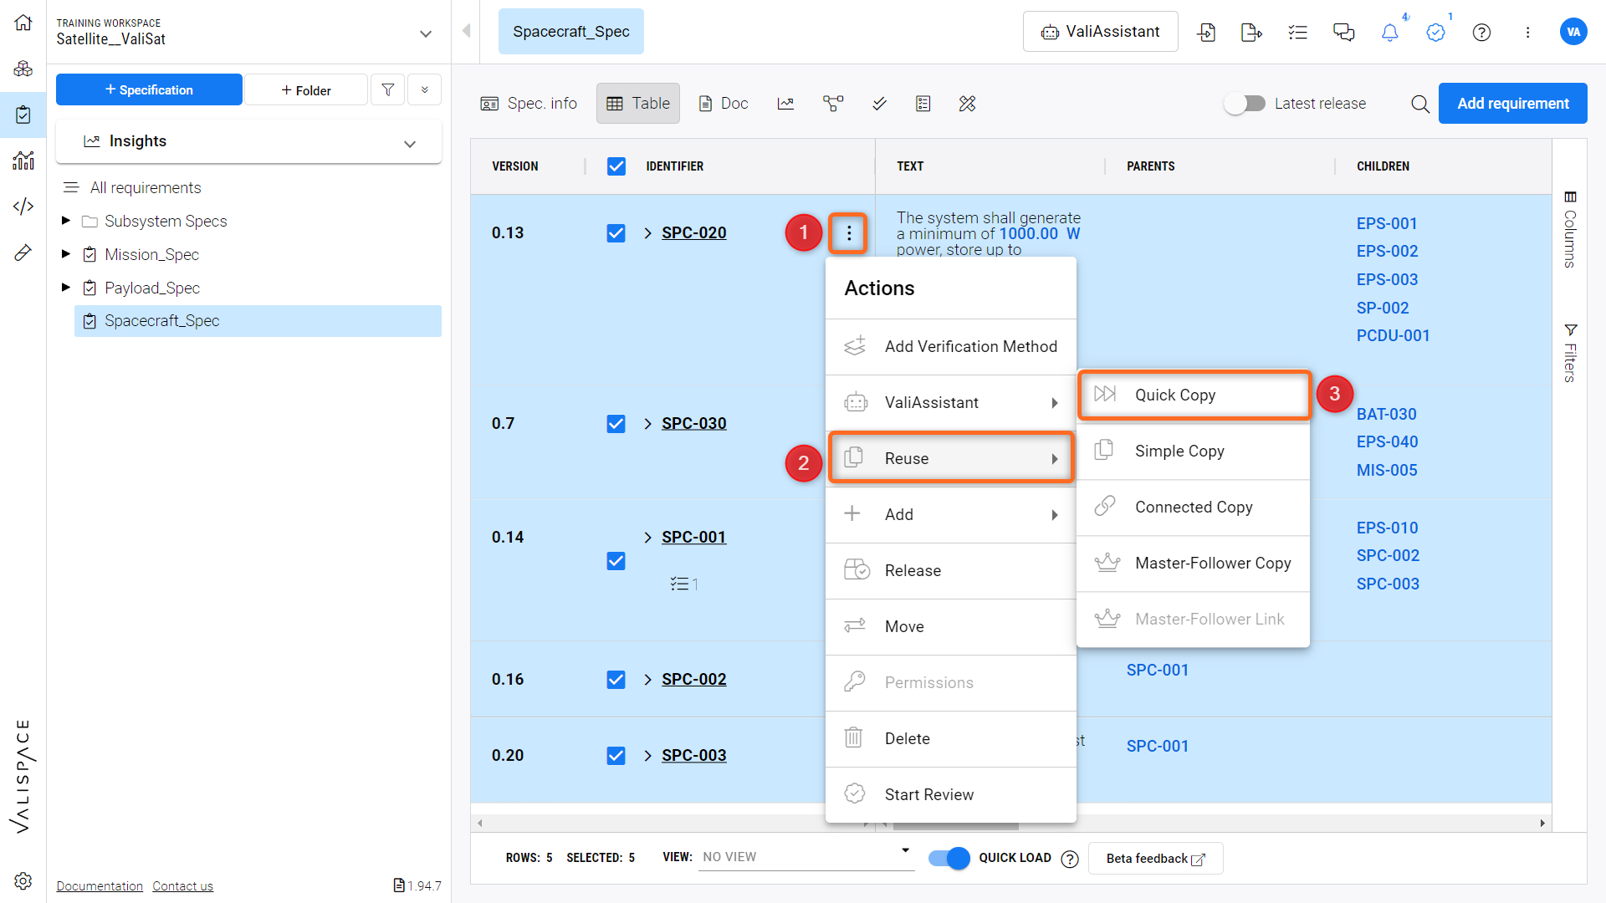Image resolution: width=1606 pixels, height=903 pixels.
Task: Open the requirements module clipboard icon
Action: (x=23, y=115)
